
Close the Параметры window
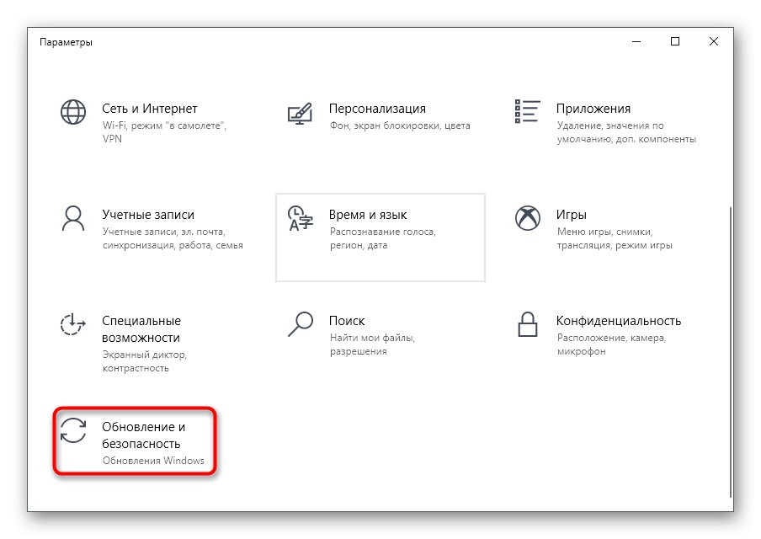pos(714,42)
